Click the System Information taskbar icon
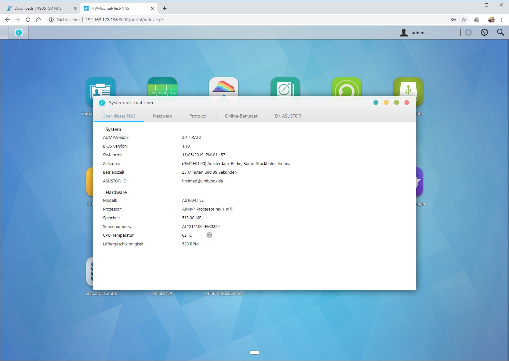Image resolution: width=509 pixels, height=361 pixels. 19,33
